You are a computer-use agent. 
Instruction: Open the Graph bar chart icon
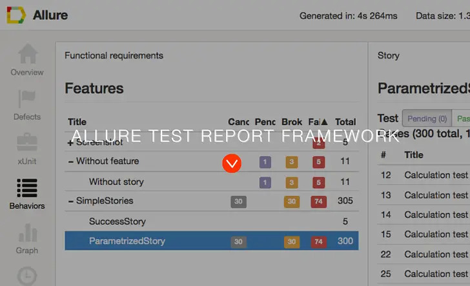point(28,233)
